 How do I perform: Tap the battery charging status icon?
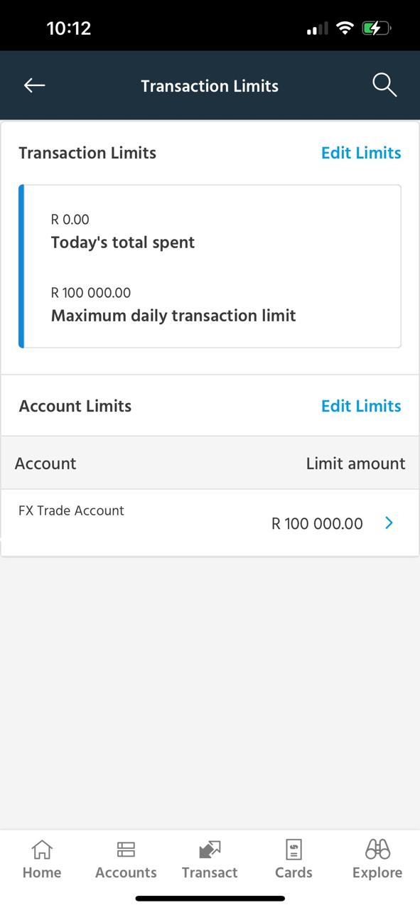(376, 28)
